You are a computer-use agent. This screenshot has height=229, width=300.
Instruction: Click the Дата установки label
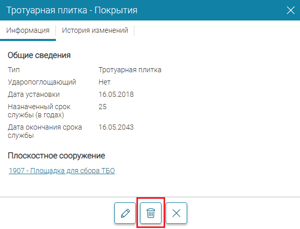[x=34, y=94]
